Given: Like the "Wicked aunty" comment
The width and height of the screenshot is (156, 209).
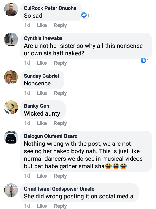Looking at the screenshot, I should point(42,123).
